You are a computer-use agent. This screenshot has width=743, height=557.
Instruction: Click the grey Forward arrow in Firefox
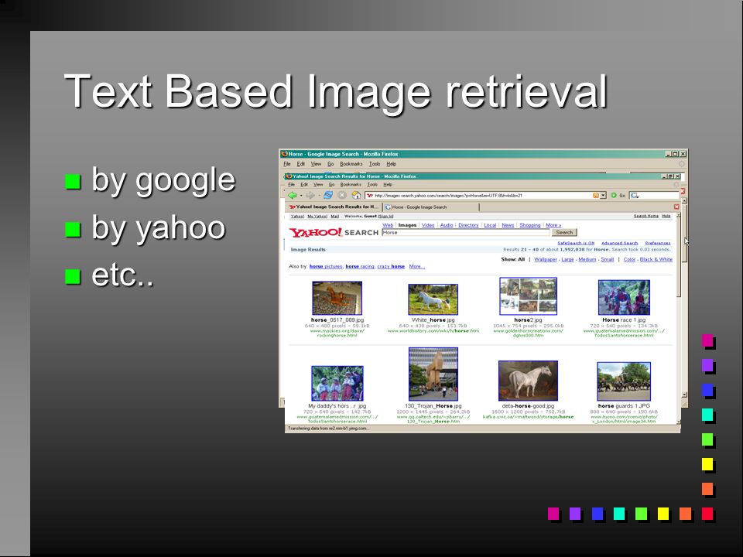(x=310, y=195)
